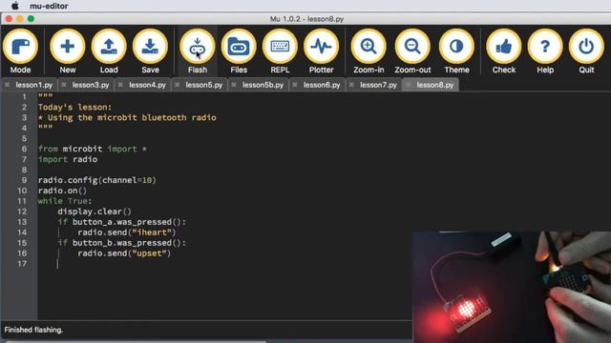Close the lesson5b.py tab
Image resolution: width=611 pixels, height=343 pixels.
click(234, 85)
